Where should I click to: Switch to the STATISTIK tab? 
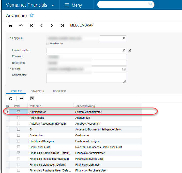point(37,91)
